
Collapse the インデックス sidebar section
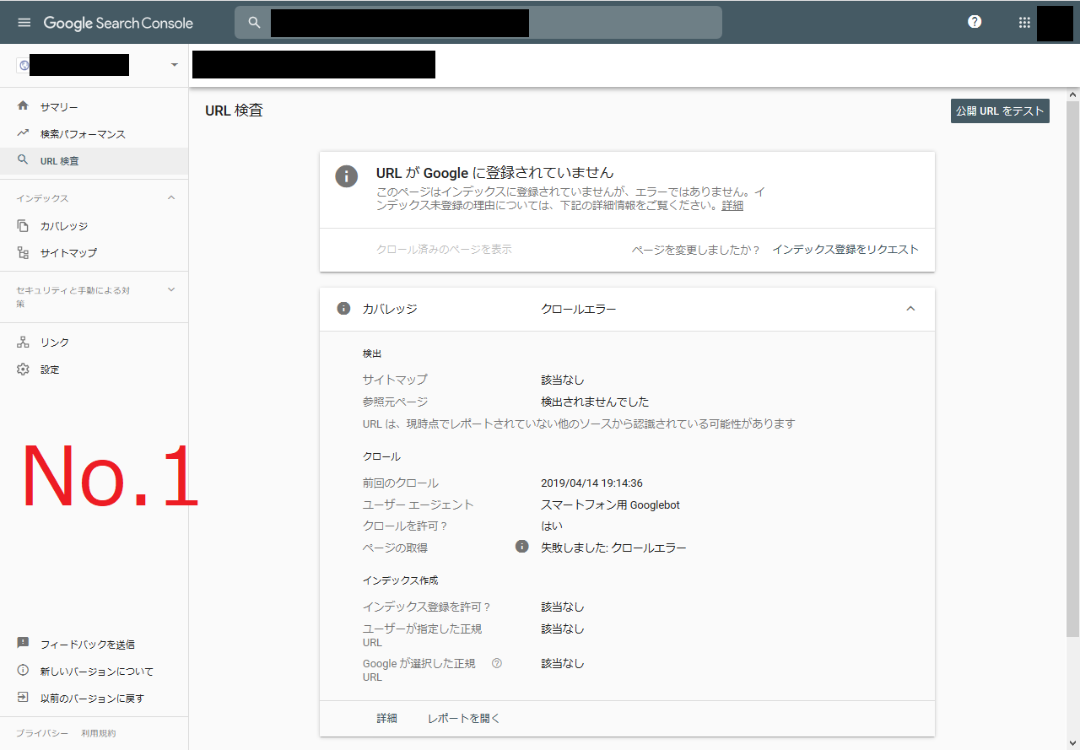[171, 197]
